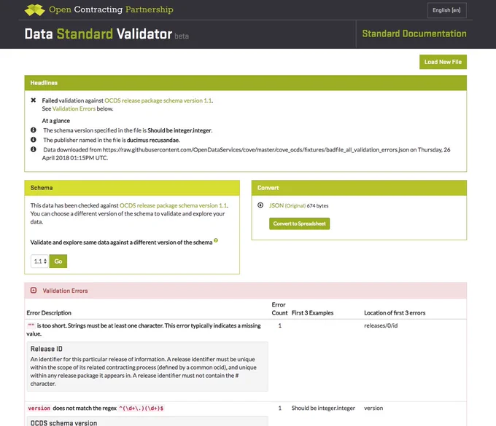Click the ducimus recusandae publisher name

pos(153,140)
